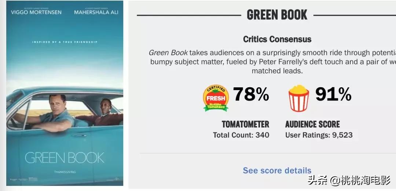Click the GREEN BOOK title on poster
396x191 pixels.
(65, 158)
